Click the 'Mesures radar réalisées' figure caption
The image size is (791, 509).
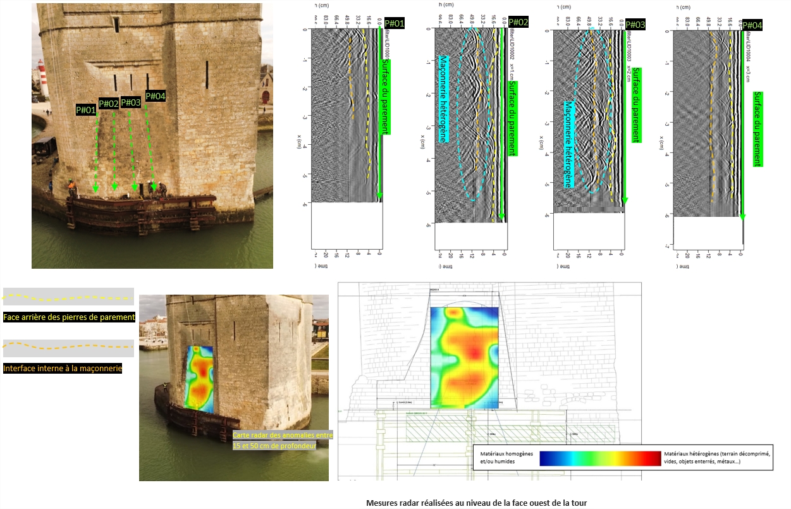click(476, 503)
